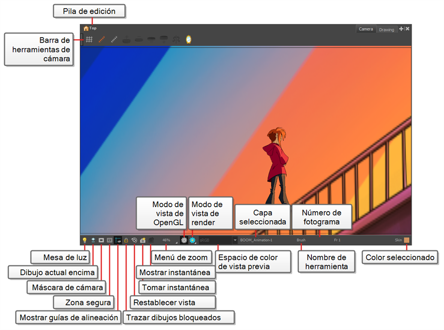Toggle Outline Locked Drawings padlock icon
Viewport: 444px width, 330px height.
point(126,240)
